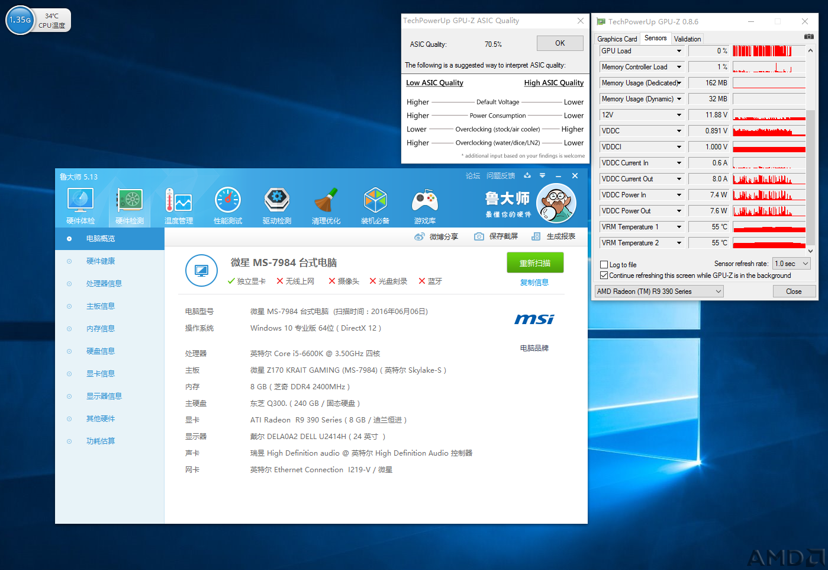Open Memory Usage (Dedicated) dropdown
828x570 pixels.
coord(679,83)
